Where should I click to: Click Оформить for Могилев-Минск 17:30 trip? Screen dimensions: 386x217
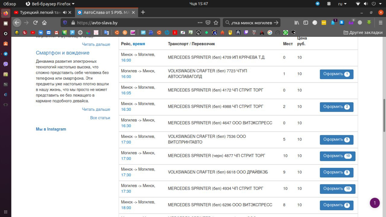[x=337, y=189]
